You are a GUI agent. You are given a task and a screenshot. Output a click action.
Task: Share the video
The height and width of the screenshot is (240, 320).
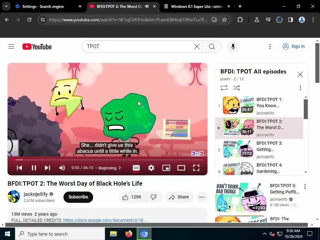179,197
